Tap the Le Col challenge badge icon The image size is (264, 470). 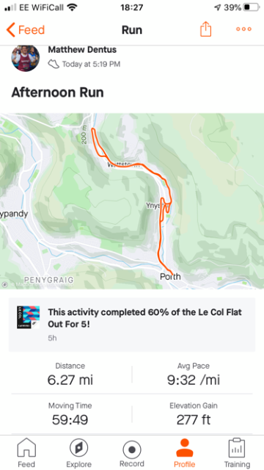tap(28, 317)
